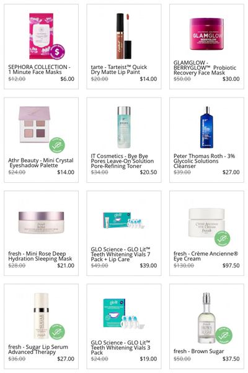Open Athr Beauty Mini Crystal Eyeshadow Palette link
The width and height of the screenshot is (248, 373).
[x=41, y=163]
